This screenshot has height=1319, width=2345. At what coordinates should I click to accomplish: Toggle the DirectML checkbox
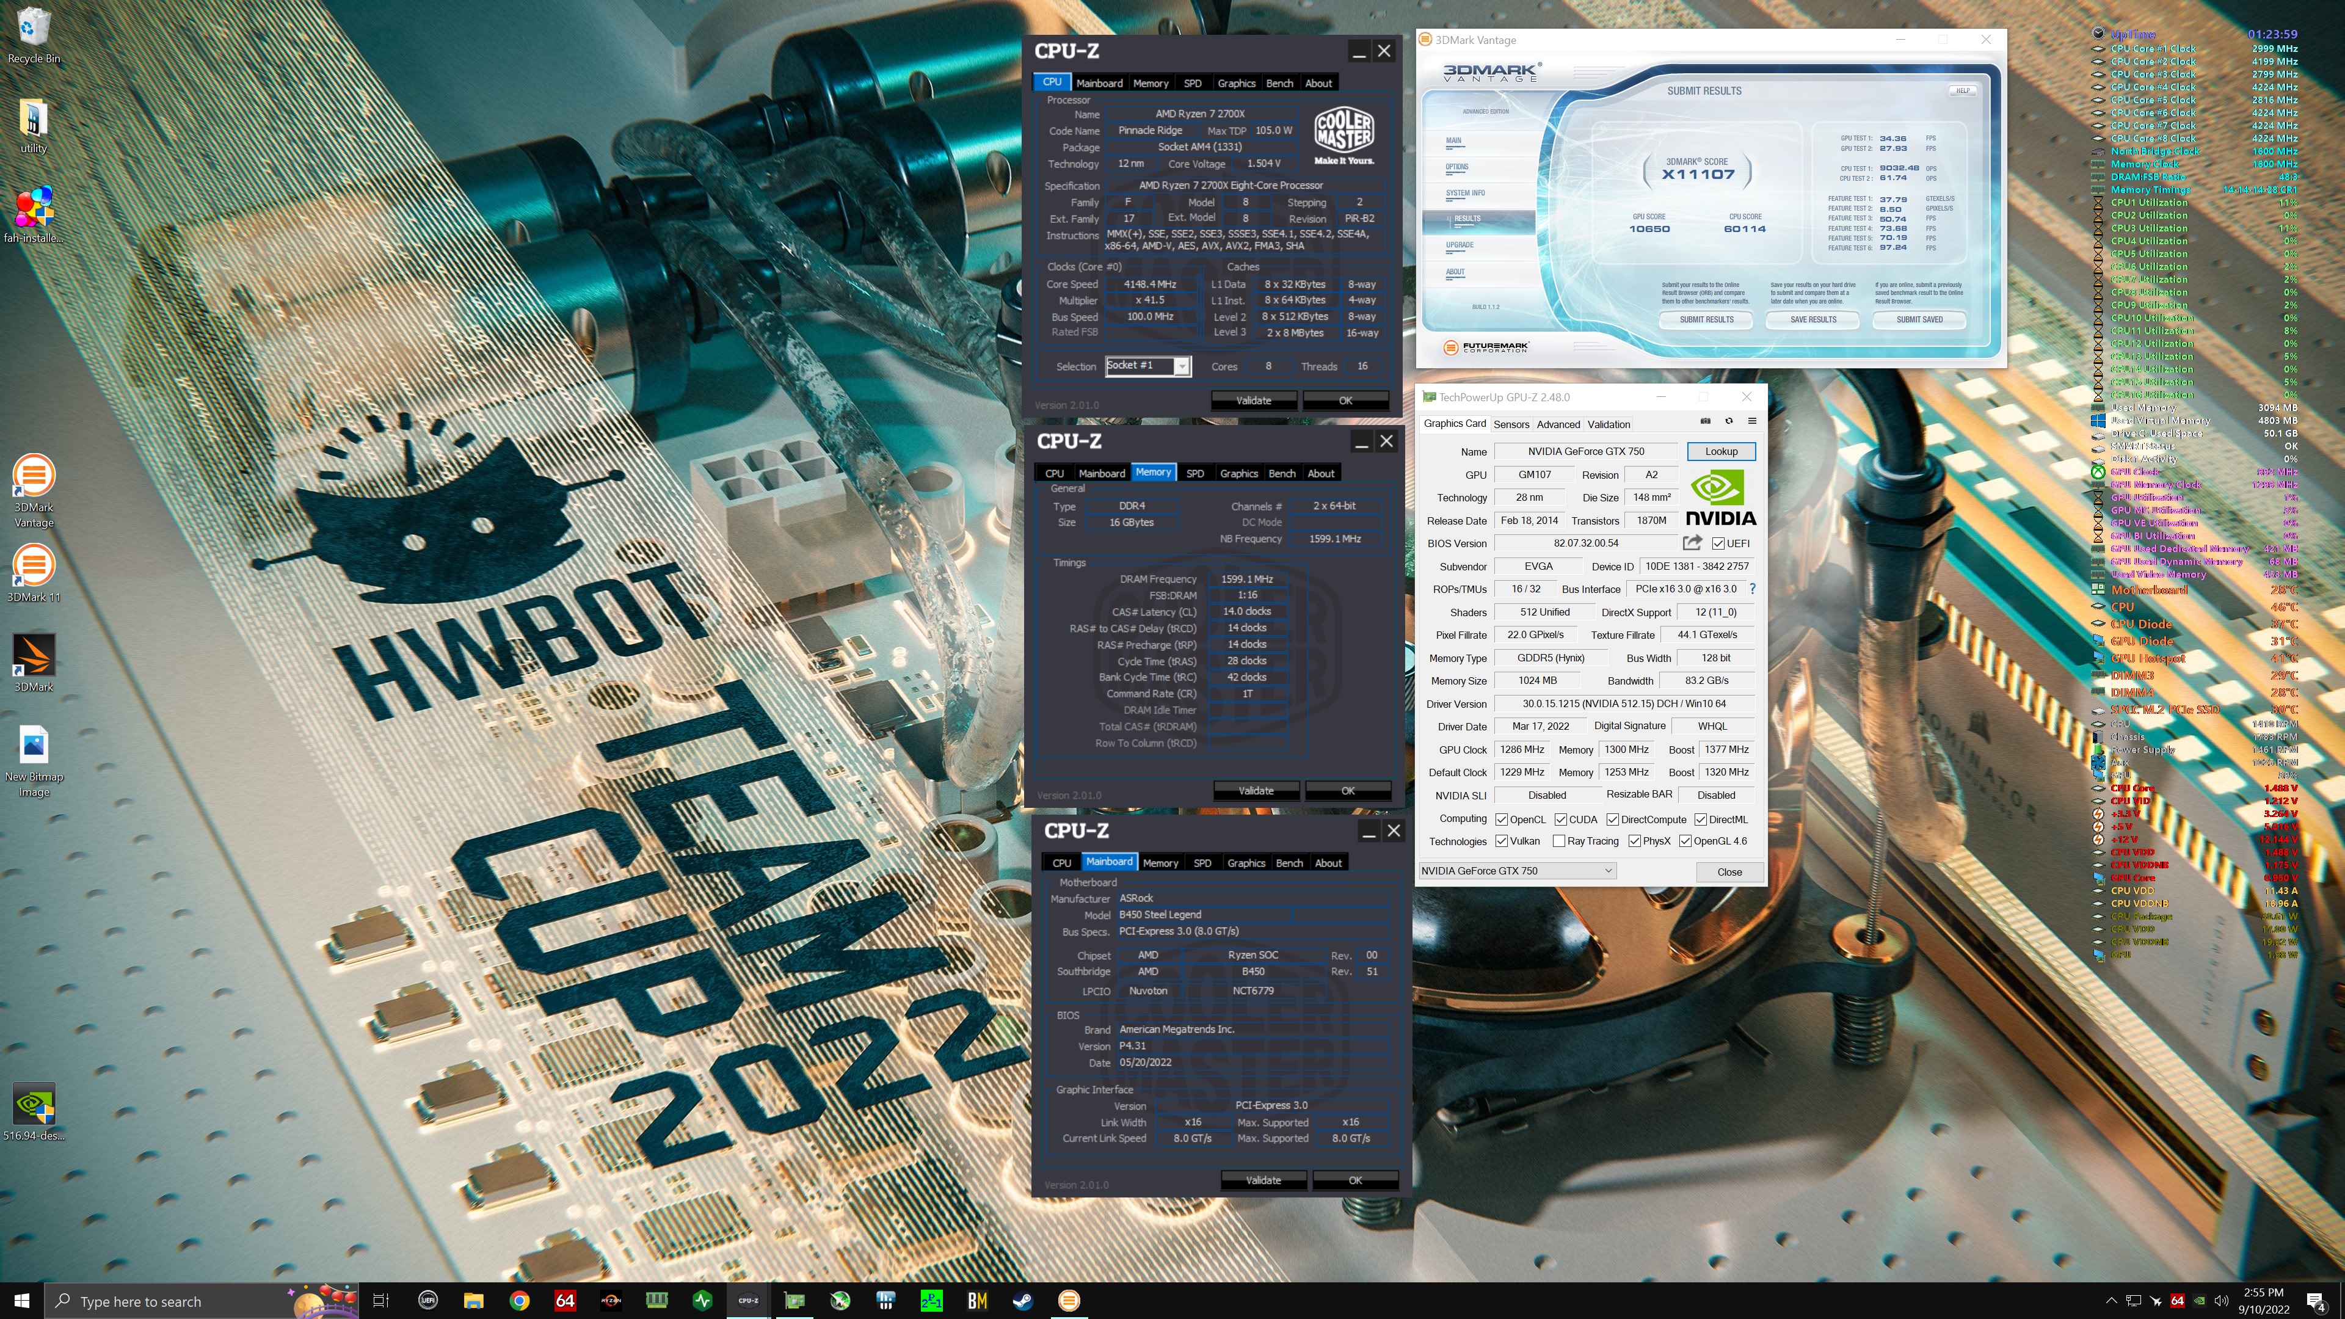(x=1701, y=819)
